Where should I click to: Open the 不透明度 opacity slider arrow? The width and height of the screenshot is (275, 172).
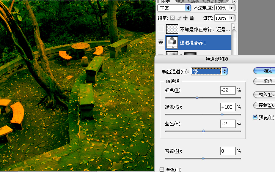(232, 8)
